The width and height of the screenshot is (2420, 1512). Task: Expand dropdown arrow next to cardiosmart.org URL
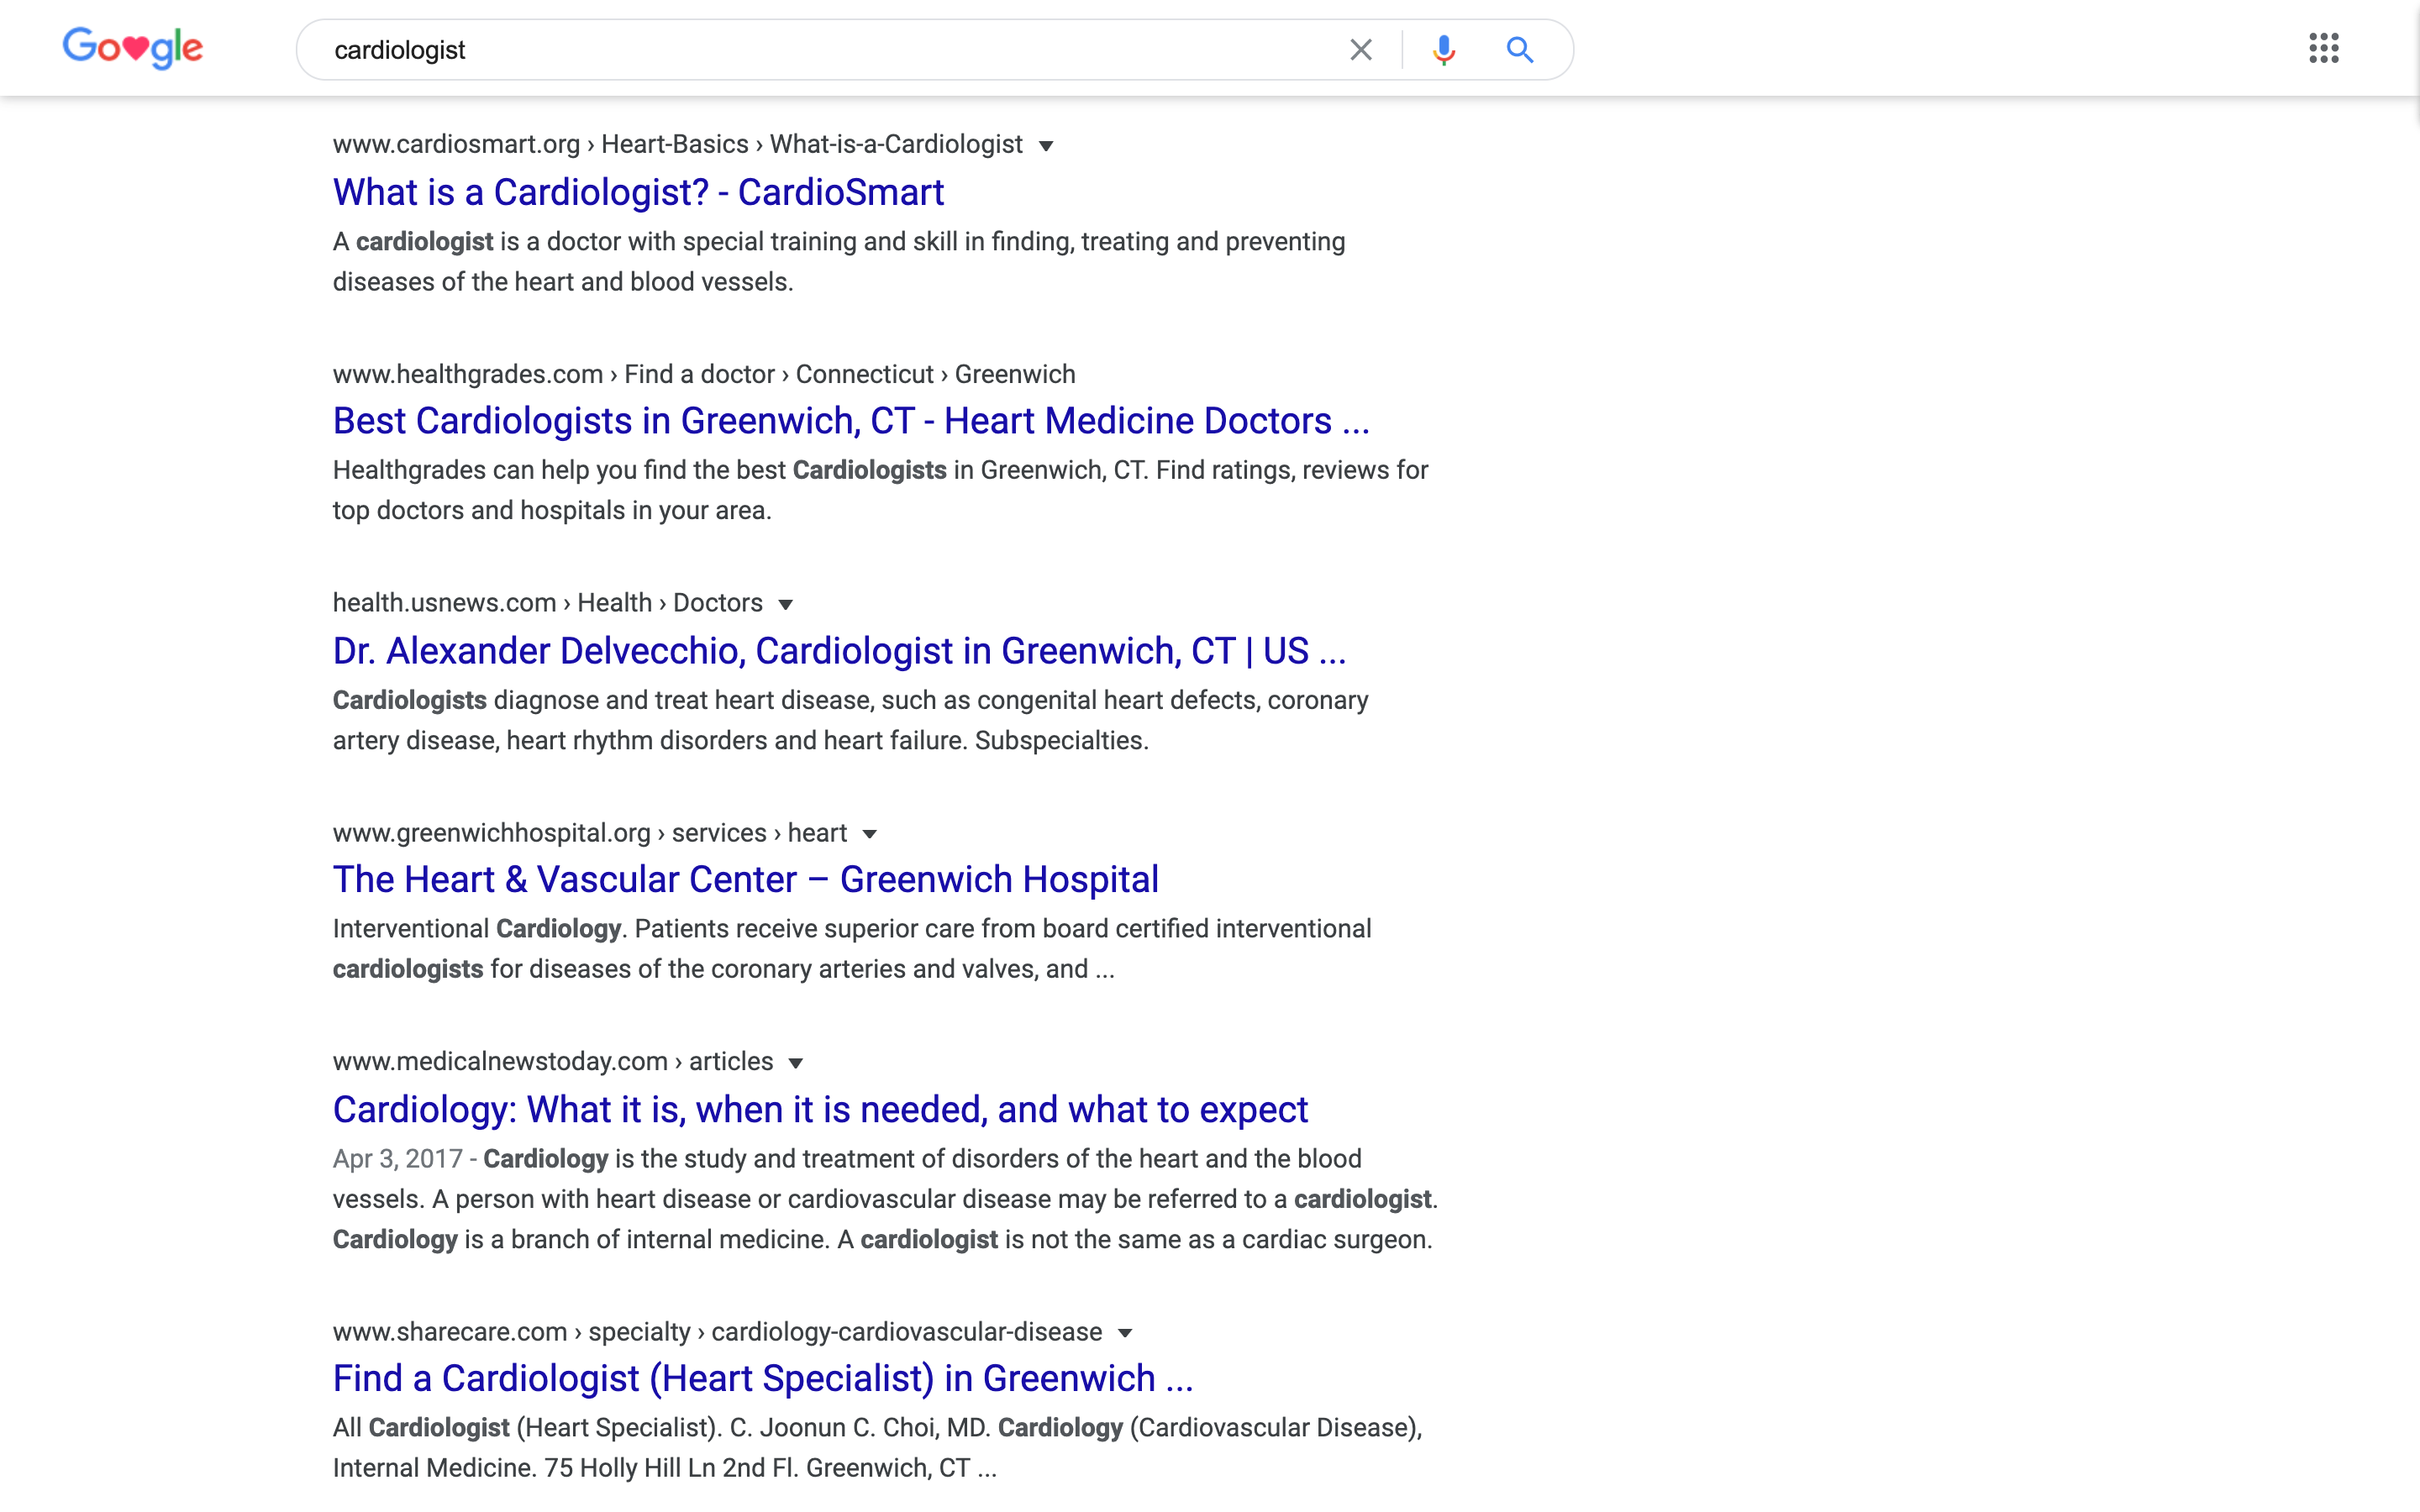pos(1046,146)
